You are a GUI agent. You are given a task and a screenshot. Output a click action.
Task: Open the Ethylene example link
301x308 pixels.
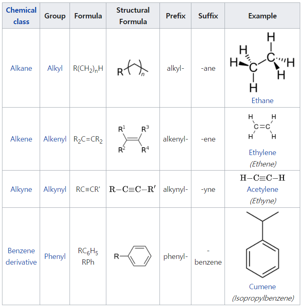(x=263, y=153)
